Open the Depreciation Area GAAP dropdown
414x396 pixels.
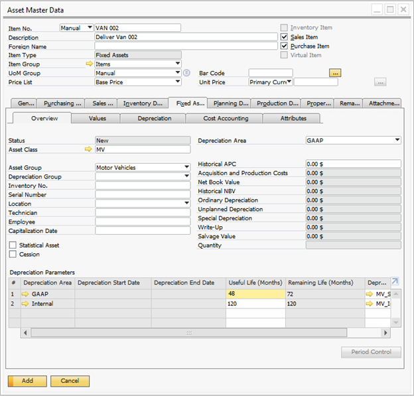point(397,140)
